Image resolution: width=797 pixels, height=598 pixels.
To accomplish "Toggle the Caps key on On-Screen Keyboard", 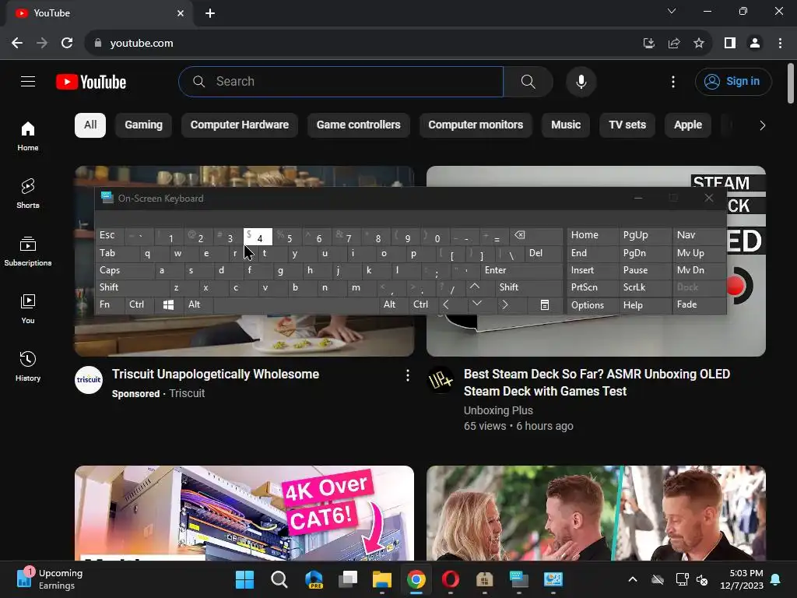I will (x=124, y=270).
